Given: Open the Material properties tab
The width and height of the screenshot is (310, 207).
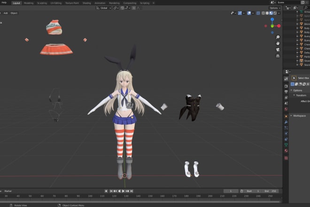Looking at the screenshot, I should [x=286, y=151].
